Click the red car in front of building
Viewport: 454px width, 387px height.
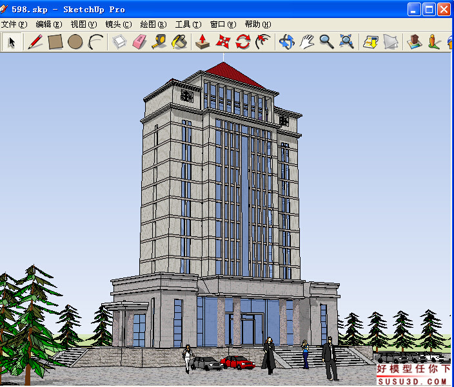(x=237, y=363)
